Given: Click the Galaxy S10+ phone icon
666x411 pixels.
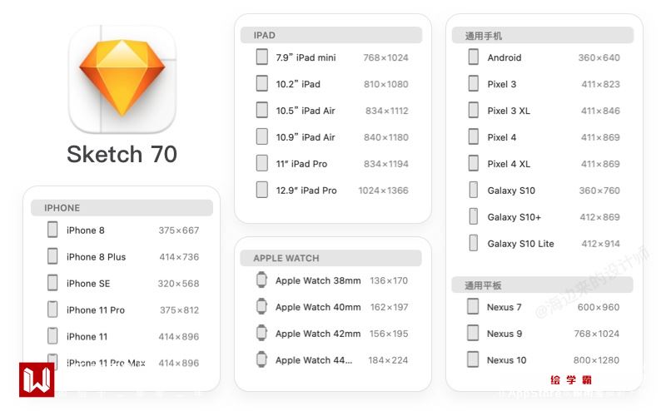Looking at the screenshot, I should (474, 216).
